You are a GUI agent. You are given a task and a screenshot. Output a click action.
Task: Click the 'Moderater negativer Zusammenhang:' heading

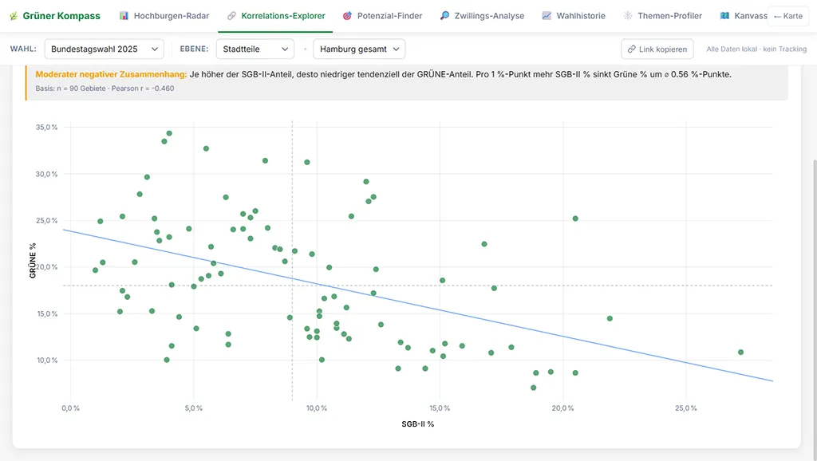111,74
